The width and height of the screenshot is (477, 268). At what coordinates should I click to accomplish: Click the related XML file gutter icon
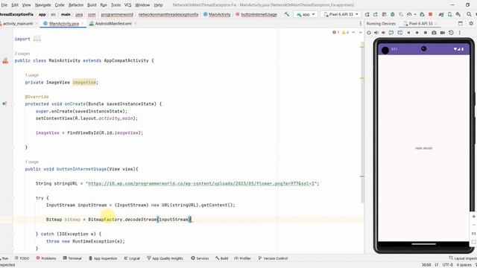coord(5,61)
